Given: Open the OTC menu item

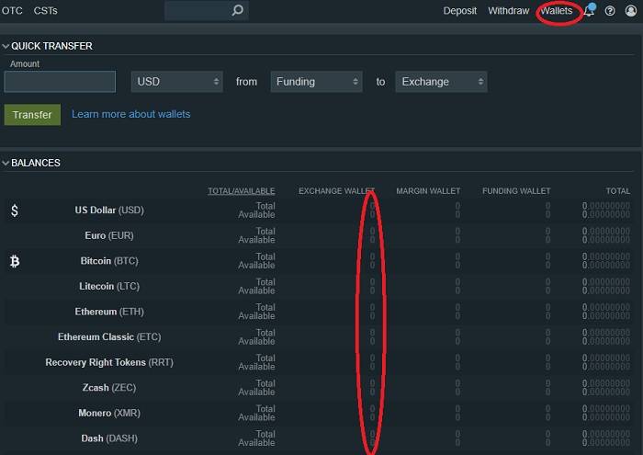Looking at the screenshot, I should pyautogui.click(x=12, y=11).
